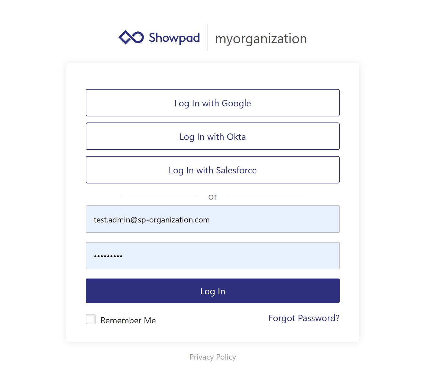This screenshot has height=387, width=423.
Task: Submit credentials via Log In
Action: (213, 291)
